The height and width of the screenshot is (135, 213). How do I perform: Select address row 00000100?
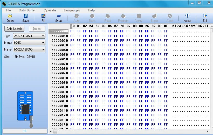[60, 106]
